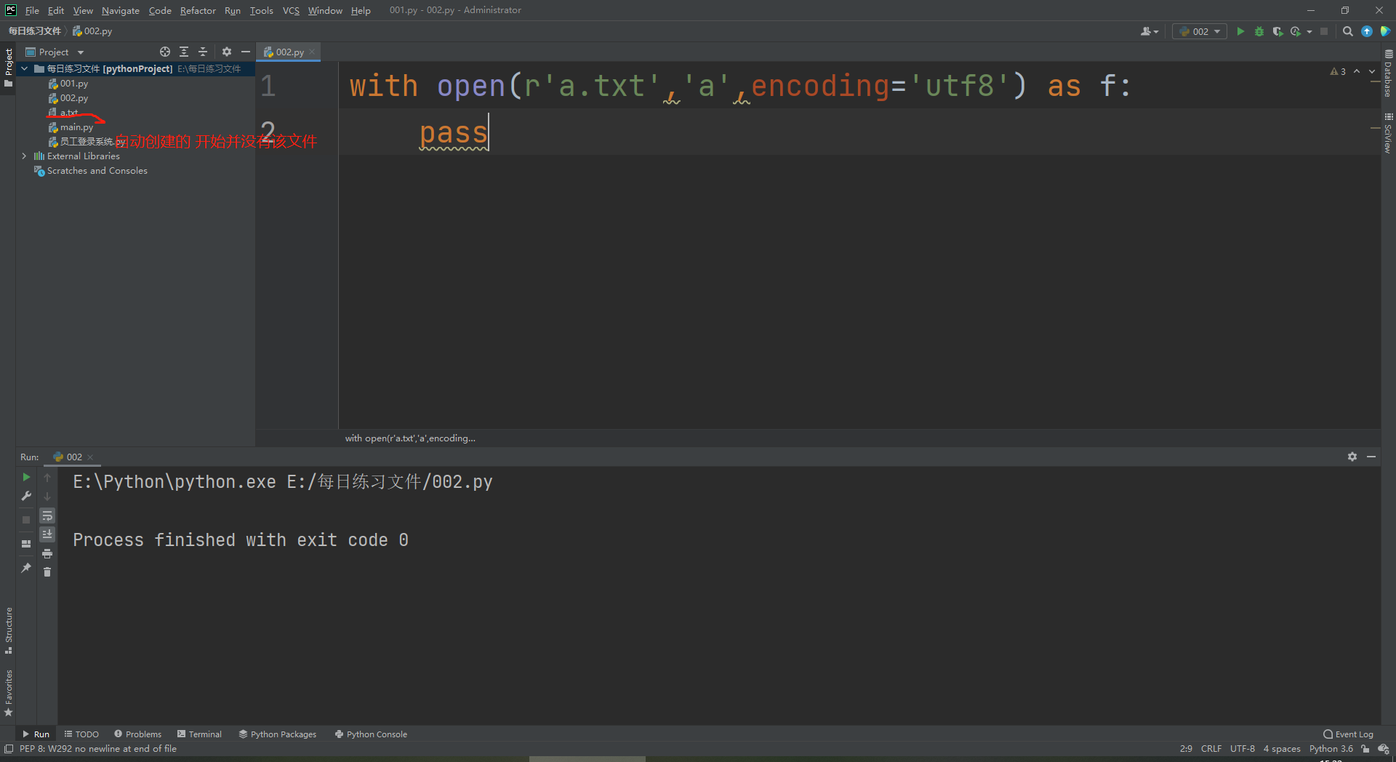This screenshot has height=762, width=1396.
Task: Open the File menu
Action: (x=32, y=10)
